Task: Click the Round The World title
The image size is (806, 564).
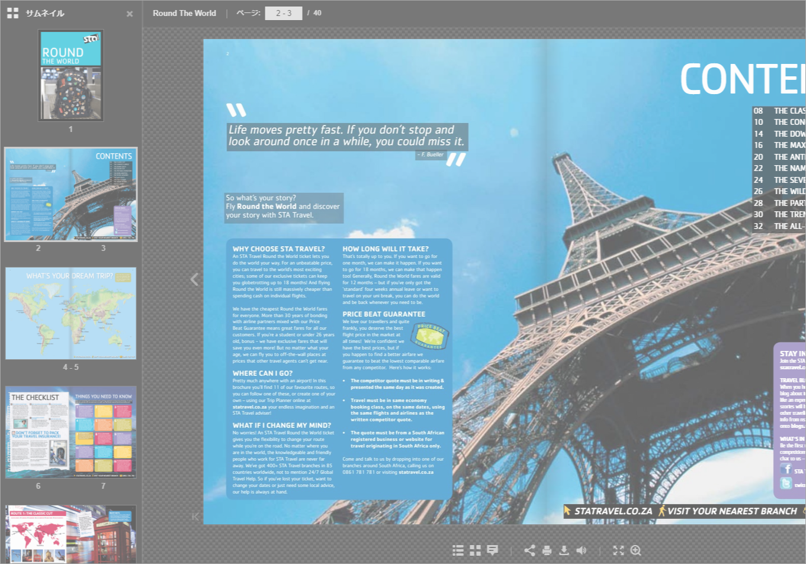Action: click(x=184, y=13)
